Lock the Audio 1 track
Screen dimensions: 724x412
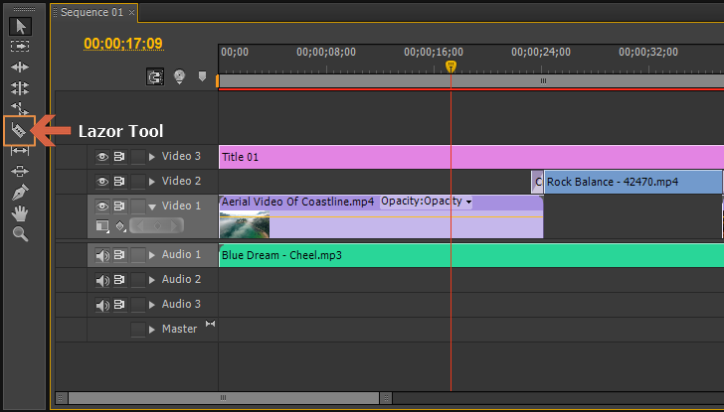pyautogui.click(x=137, y=255)
